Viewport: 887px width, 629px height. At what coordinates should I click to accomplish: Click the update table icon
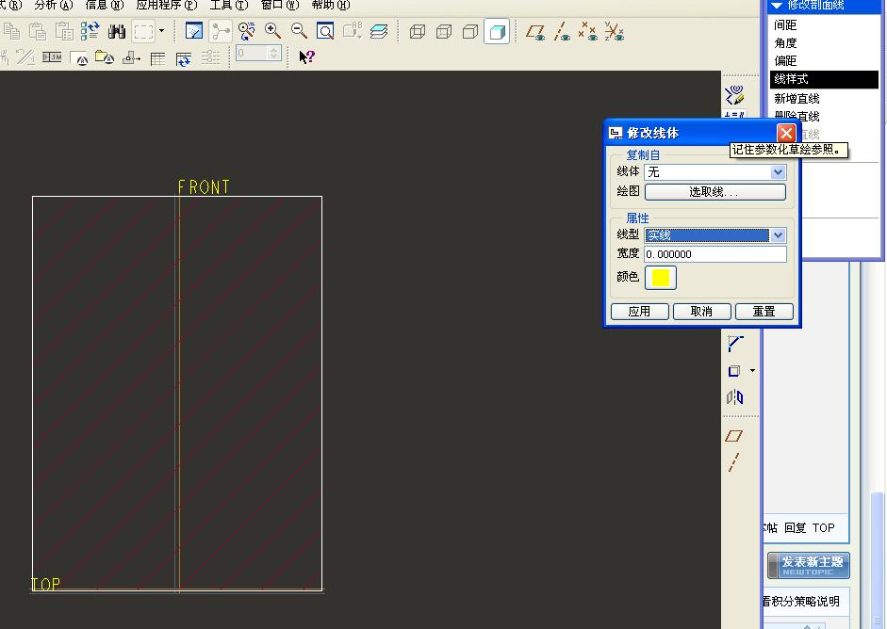point(184,58)
